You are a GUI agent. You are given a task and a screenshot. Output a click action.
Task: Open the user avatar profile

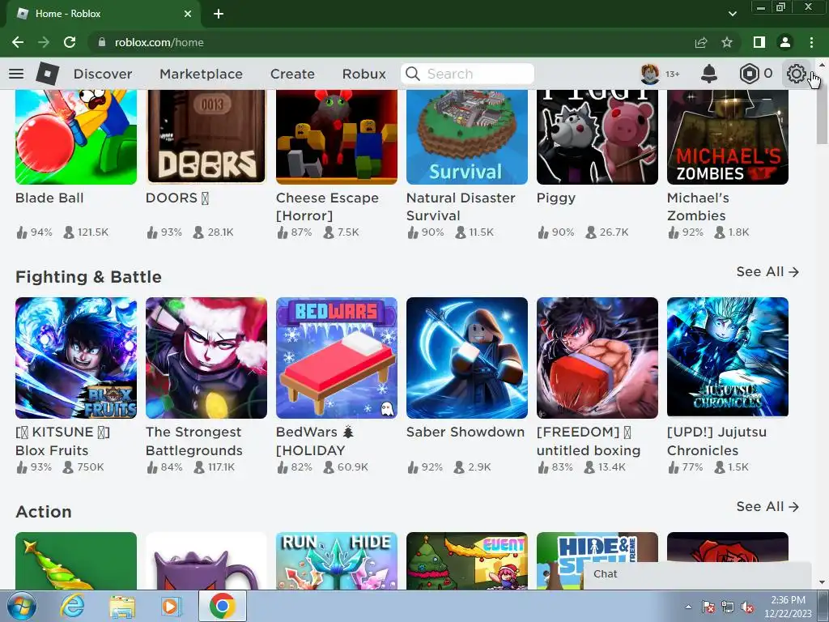650,74
